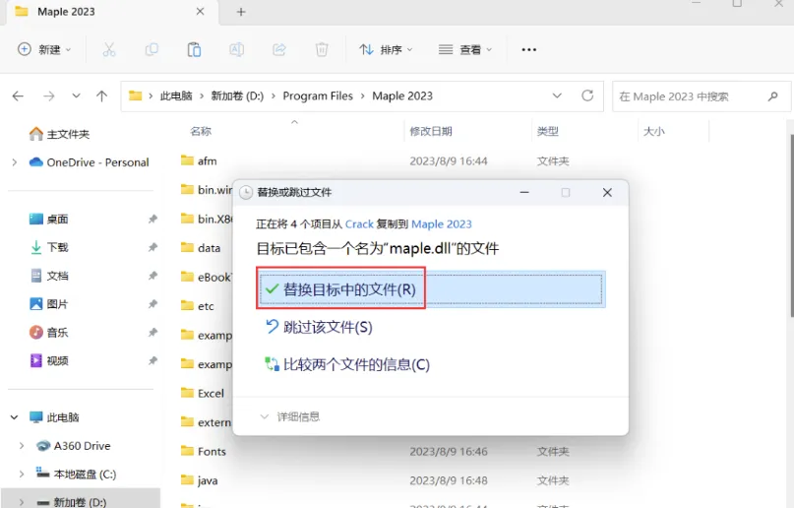Image resolution: width=794 pixels, height=508 pixels.
Task: Open the View (查看) dropdown
Action: tap(465, 49)
